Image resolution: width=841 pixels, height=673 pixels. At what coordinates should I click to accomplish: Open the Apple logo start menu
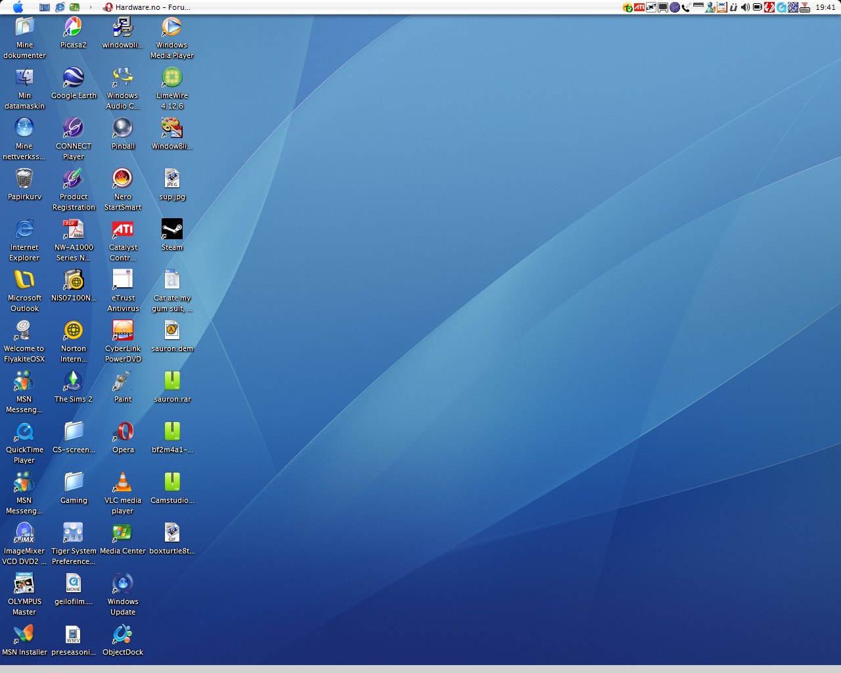(x=18, y=7)
